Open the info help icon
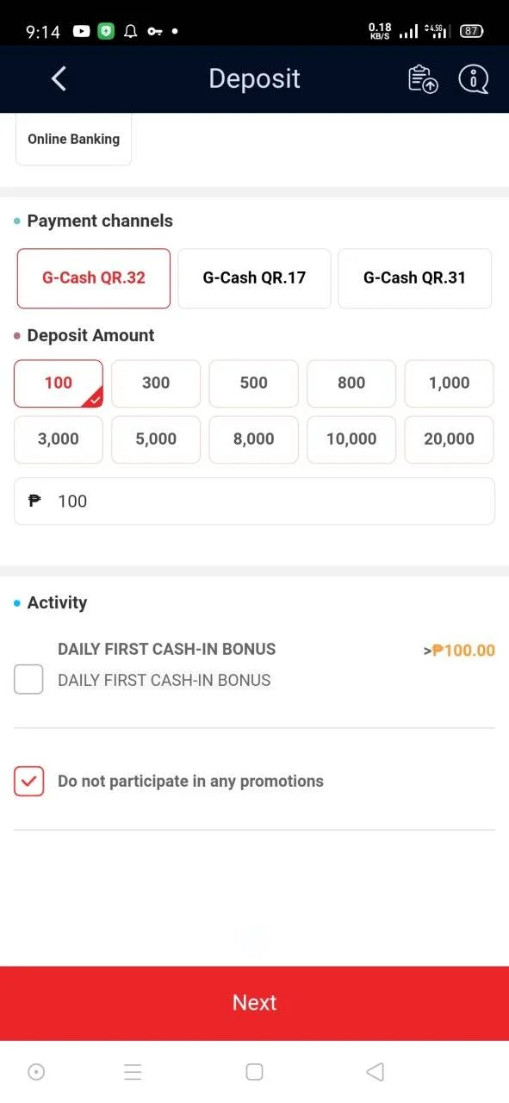 (473, 79)
